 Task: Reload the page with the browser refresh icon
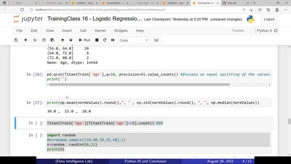[x=22, y=10]
